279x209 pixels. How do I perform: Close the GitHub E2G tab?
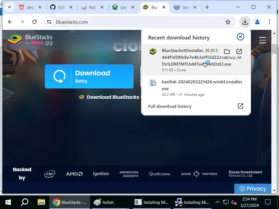pos(71,7)
